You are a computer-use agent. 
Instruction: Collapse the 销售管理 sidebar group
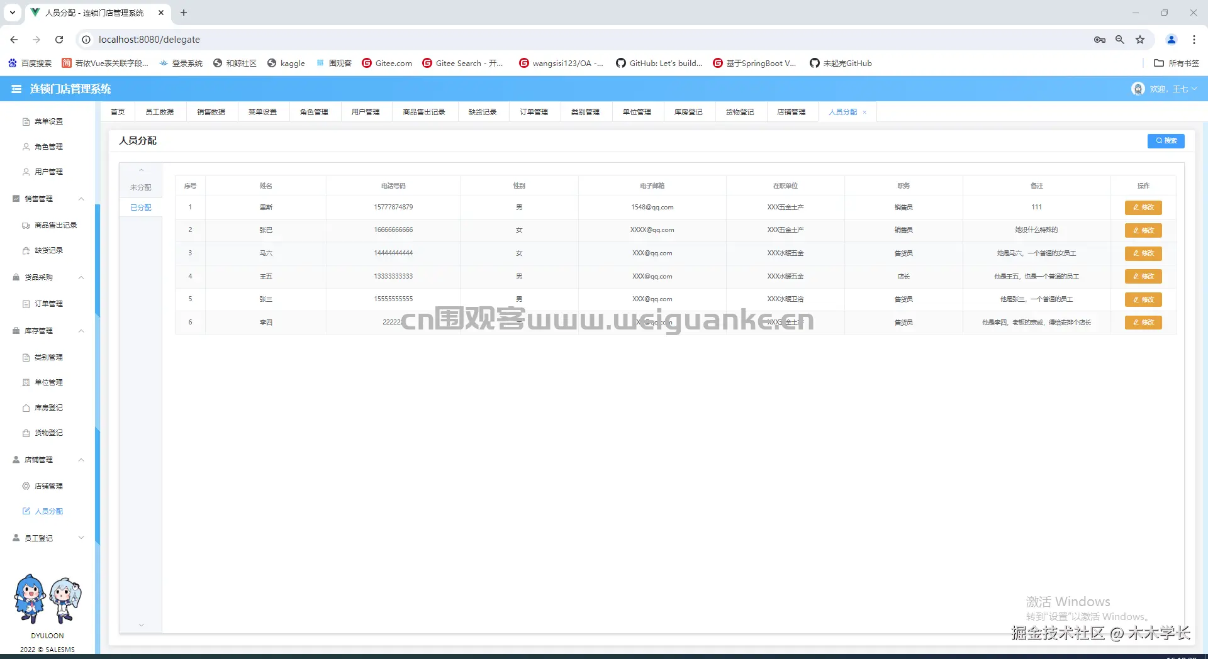tap(81, 199)
